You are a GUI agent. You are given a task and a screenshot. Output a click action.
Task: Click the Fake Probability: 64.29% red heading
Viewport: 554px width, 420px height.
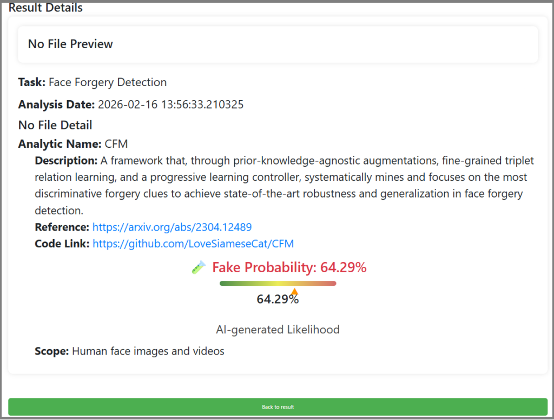point(289,267)
